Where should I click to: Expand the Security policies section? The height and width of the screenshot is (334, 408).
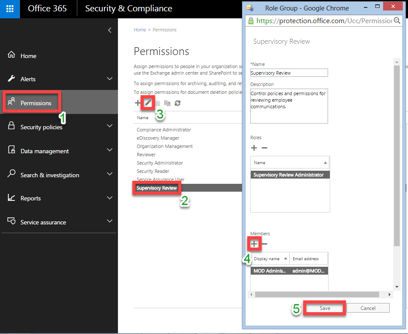(x=110, y=127)
